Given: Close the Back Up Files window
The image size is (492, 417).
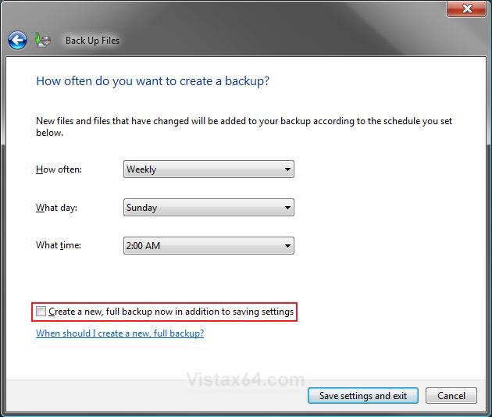Looking at the screenshot, I should 467,9.
